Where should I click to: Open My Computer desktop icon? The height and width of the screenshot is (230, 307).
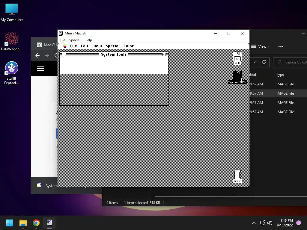click(12, 13)
